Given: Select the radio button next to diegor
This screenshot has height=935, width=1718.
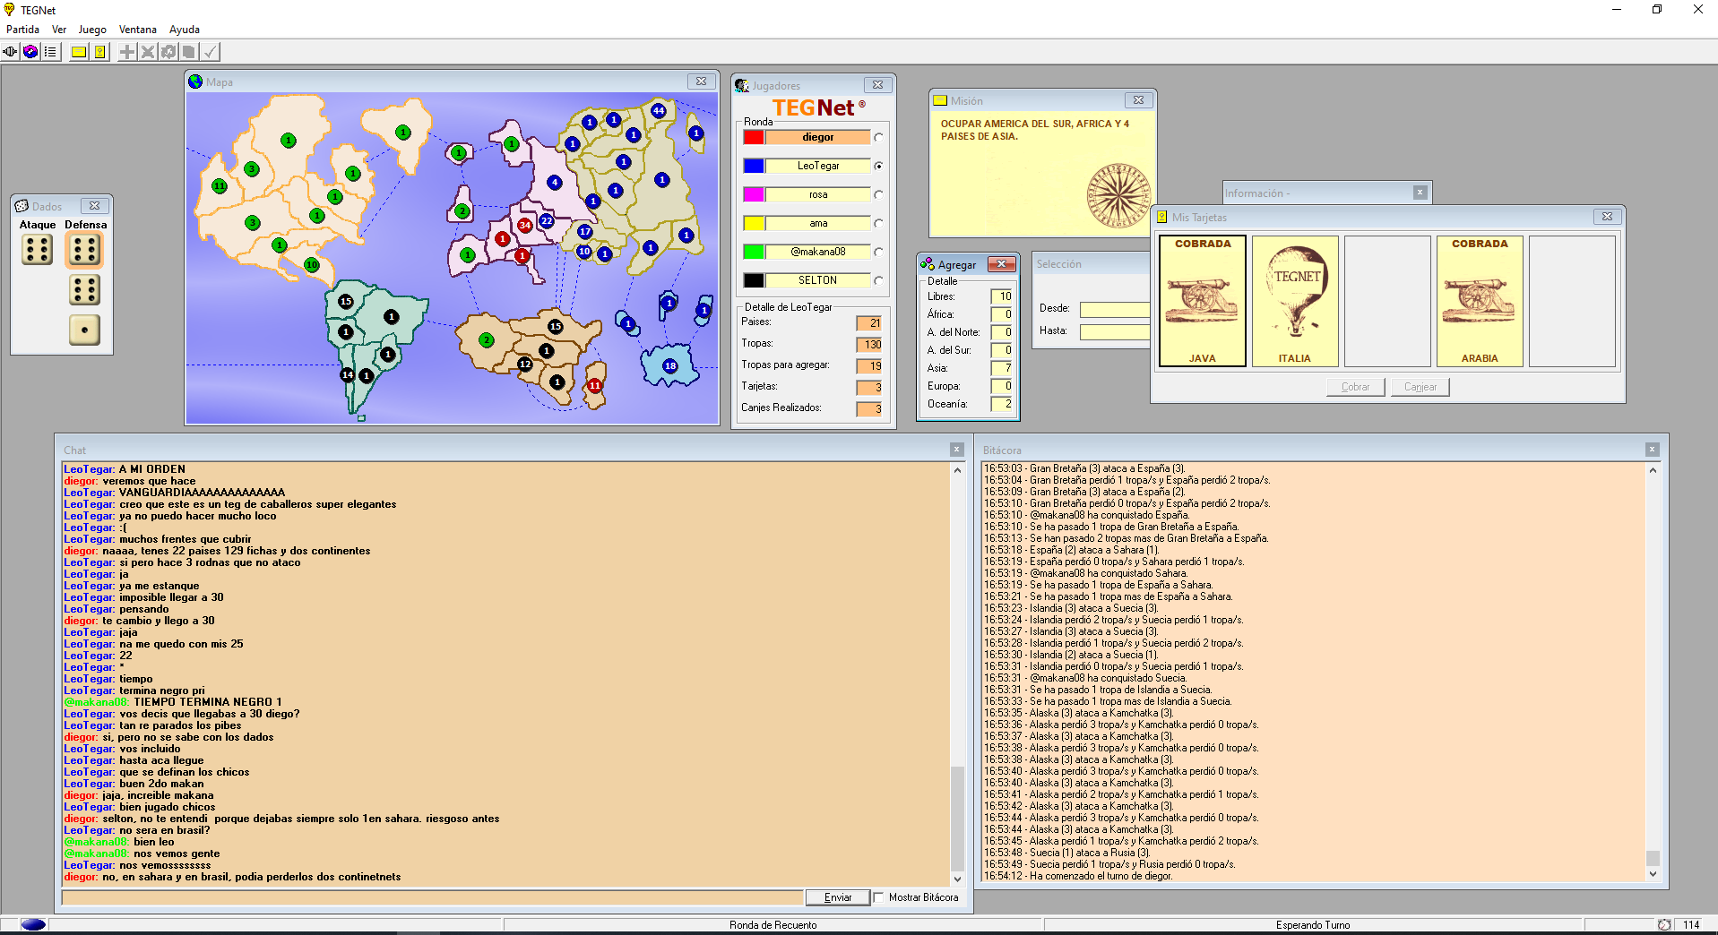Looking at the screenshot, I should [878, 138].
